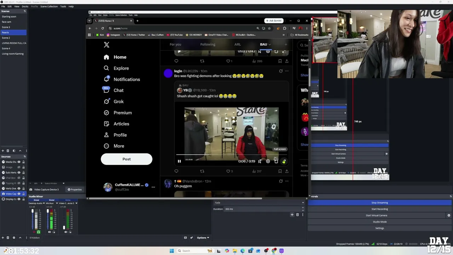Show the Chat Box source
The height and width of the screenshot is (255, 453).
[x=19, y=178]
